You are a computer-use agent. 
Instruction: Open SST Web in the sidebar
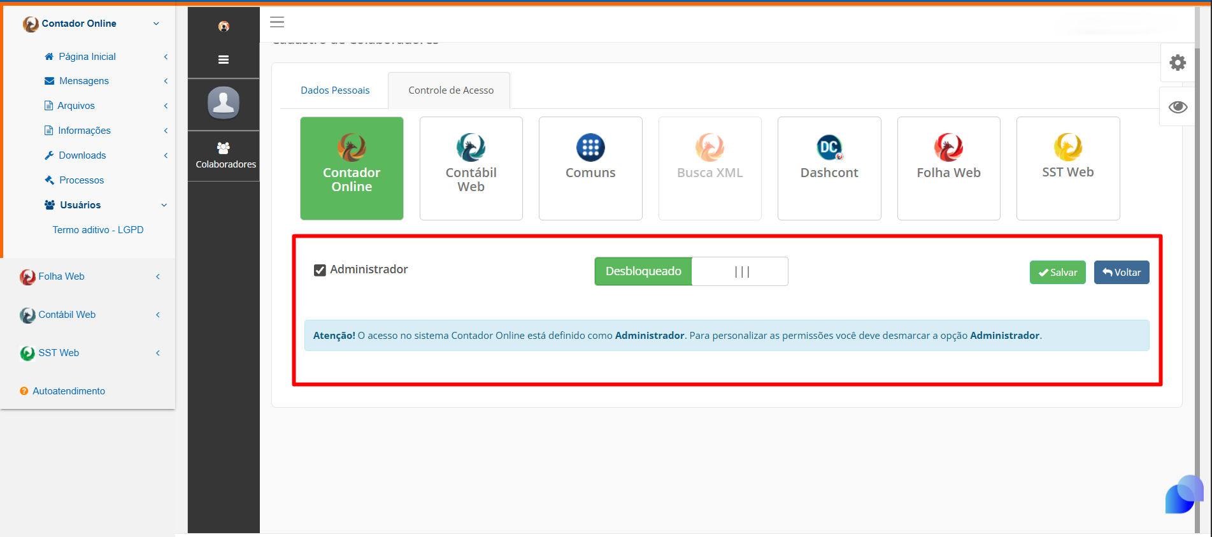(59, 353)
